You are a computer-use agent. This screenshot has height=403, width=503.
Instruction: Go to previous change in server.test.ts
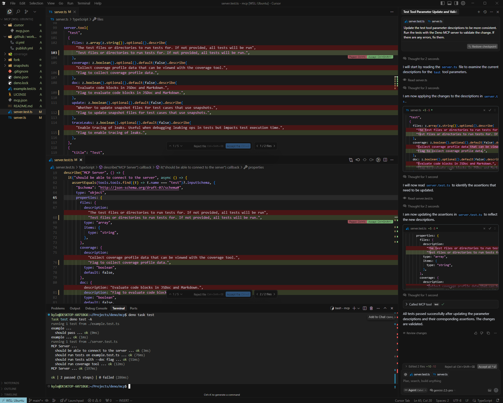coord(358,160)
